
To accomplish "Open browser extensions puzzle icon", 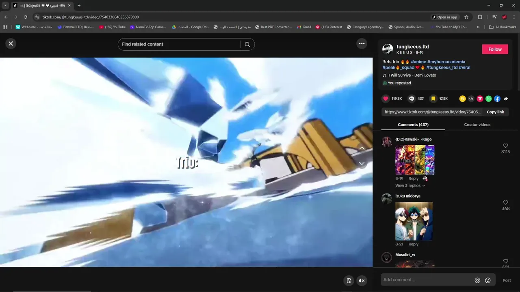I will coord(480,17).
